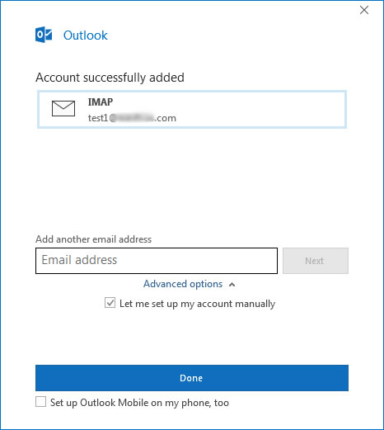The height and width of the screenshot is (430, 384).
Task: Focus the Email address input field
Action: tap(157, 261)
